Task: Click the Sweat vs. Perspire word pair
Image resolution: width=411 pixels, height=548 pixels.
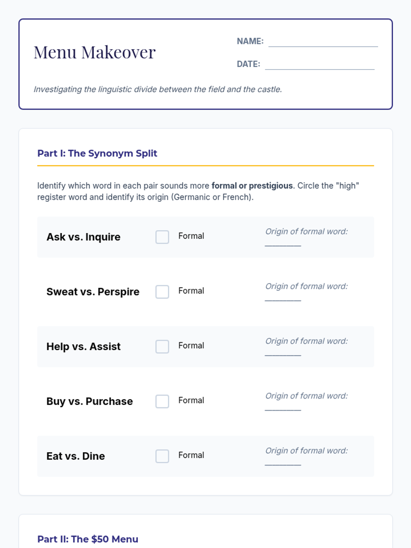Action: pos(93,292)
